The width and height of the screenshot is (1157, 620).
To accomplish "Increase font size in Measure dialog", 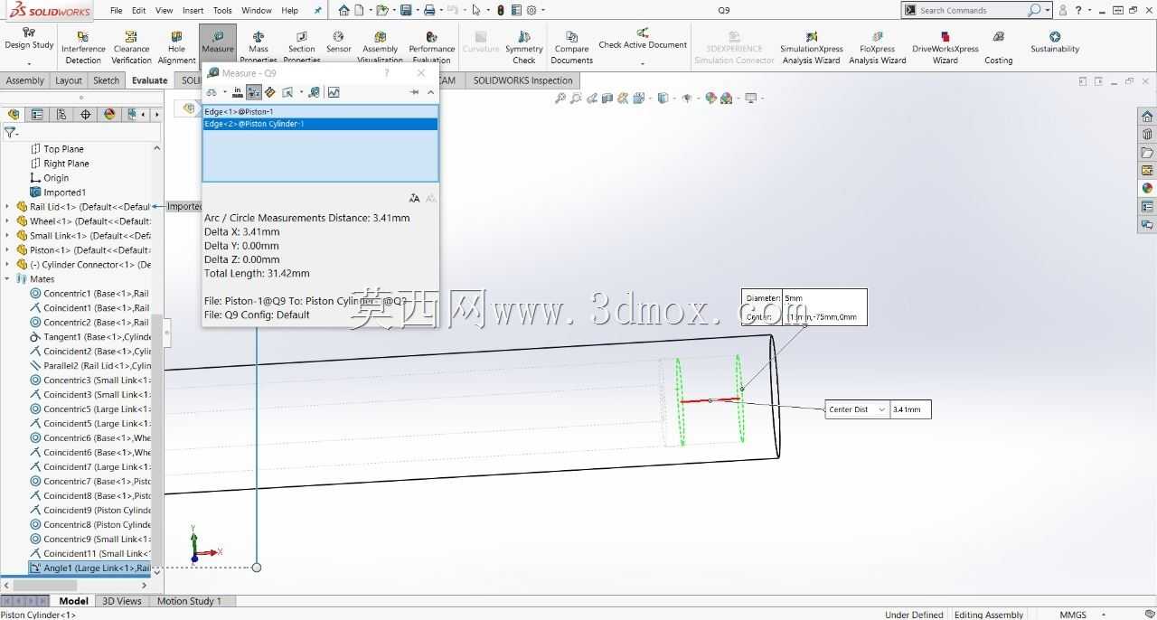I will click(x=414, y=198).
